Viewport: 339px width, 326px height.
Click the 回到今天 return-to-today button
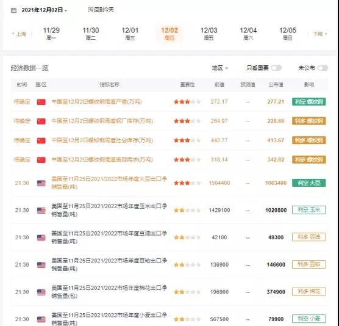(x=101, y=10)
